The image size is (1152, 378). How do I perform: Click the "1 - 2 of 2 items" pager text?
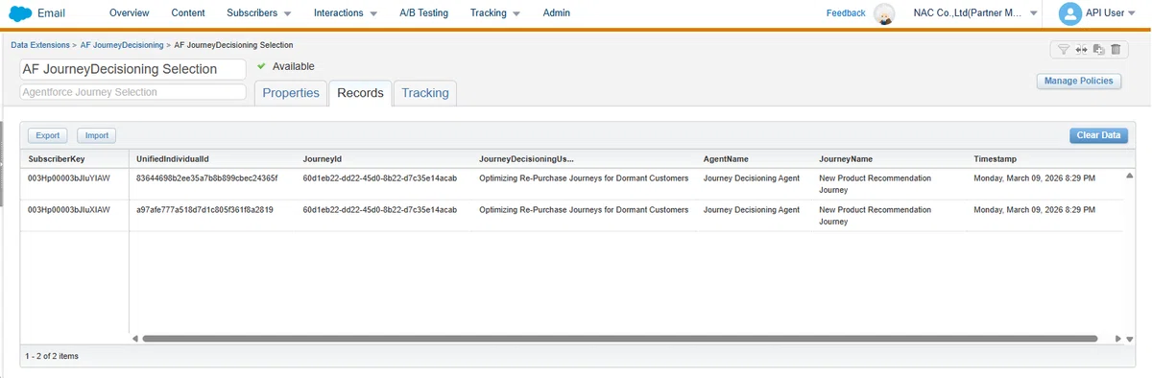(x=52, y=356)
